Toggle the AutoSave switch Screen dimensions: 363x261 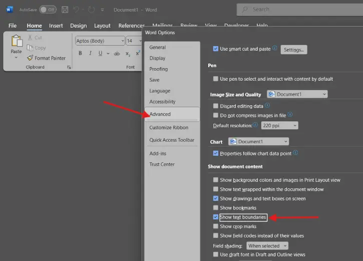click(x=48, y=10)
